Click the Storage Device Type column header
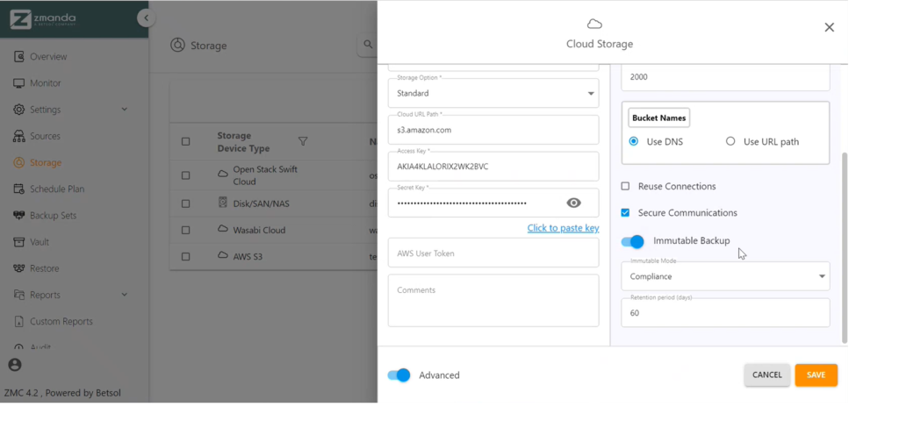The width and height of the screenshot is (899, 428). (x=243, y=142)
